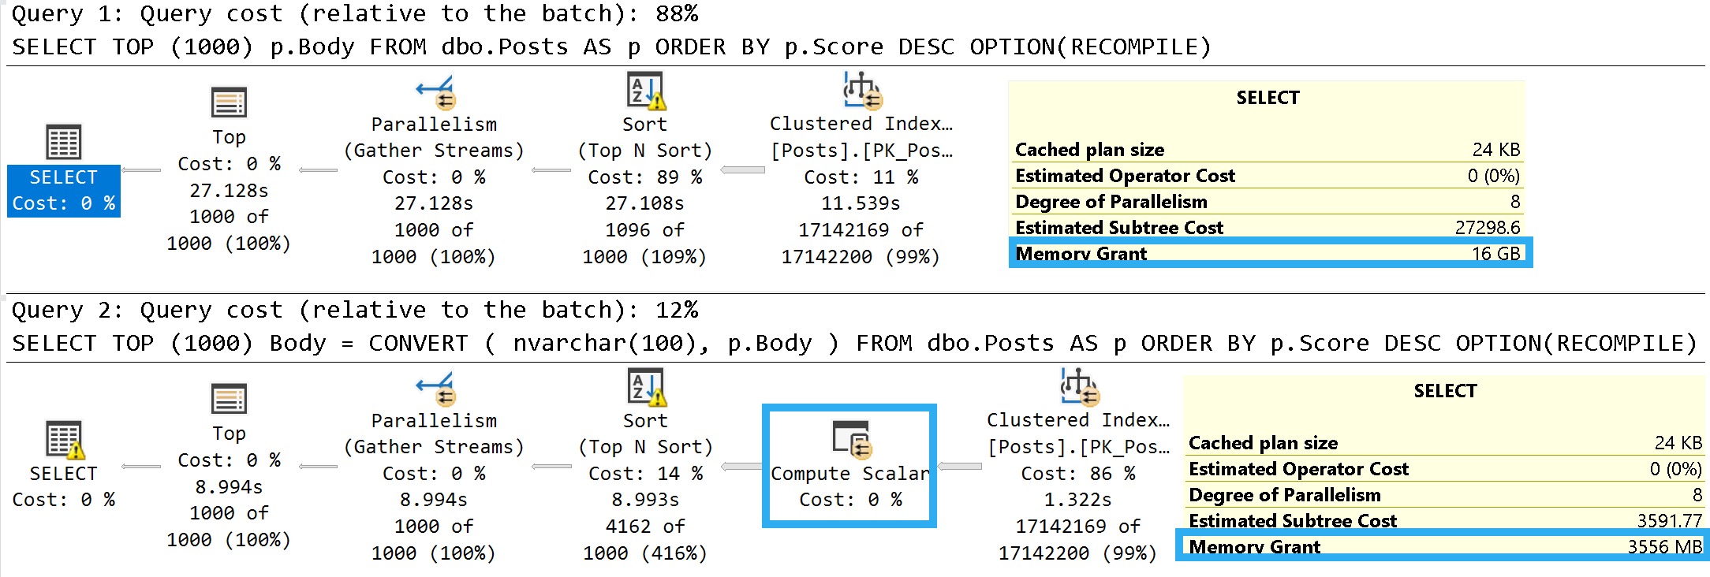The image size is (1710, 577).
Task: Click the Compute Scalar operator icon
Action: (x=851, y=439)
